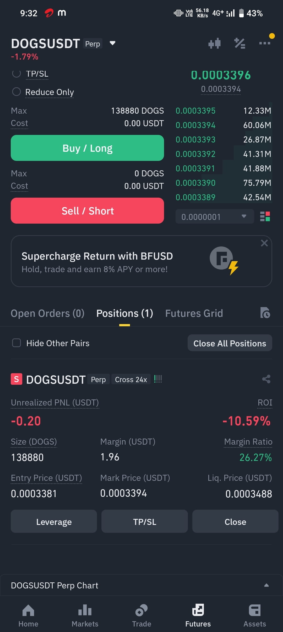Dismiss the BFUSD promotion banner

pyautogui.click(x=264, y=243)
